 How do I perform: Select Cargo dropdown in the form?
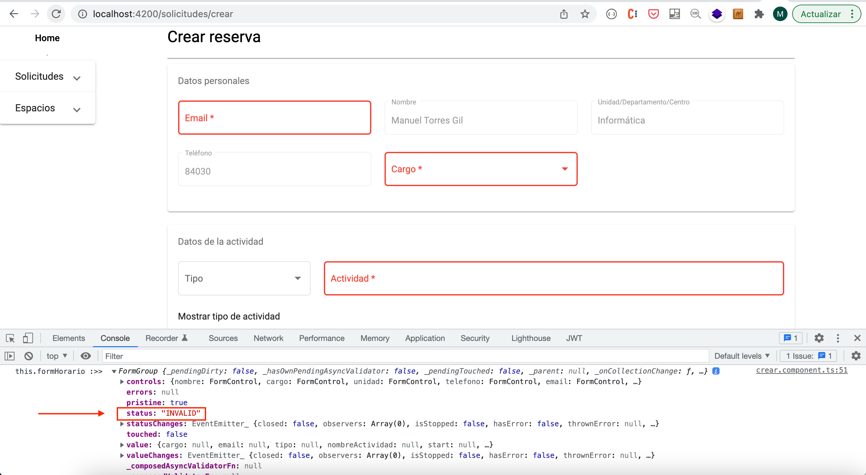click(481, 169)
